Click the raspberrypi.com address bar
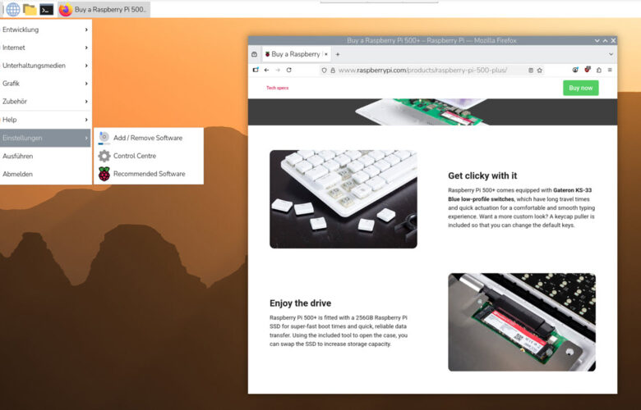641x410 pixels. [x=427, y=71]
